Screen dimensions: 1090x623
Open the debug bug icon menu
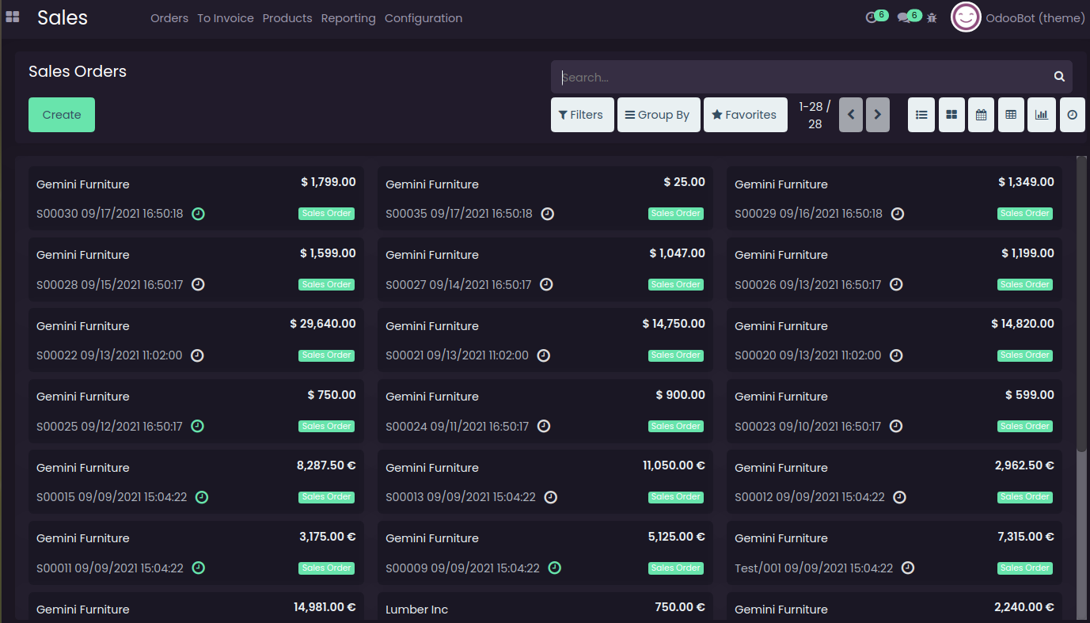click(932, 17)
